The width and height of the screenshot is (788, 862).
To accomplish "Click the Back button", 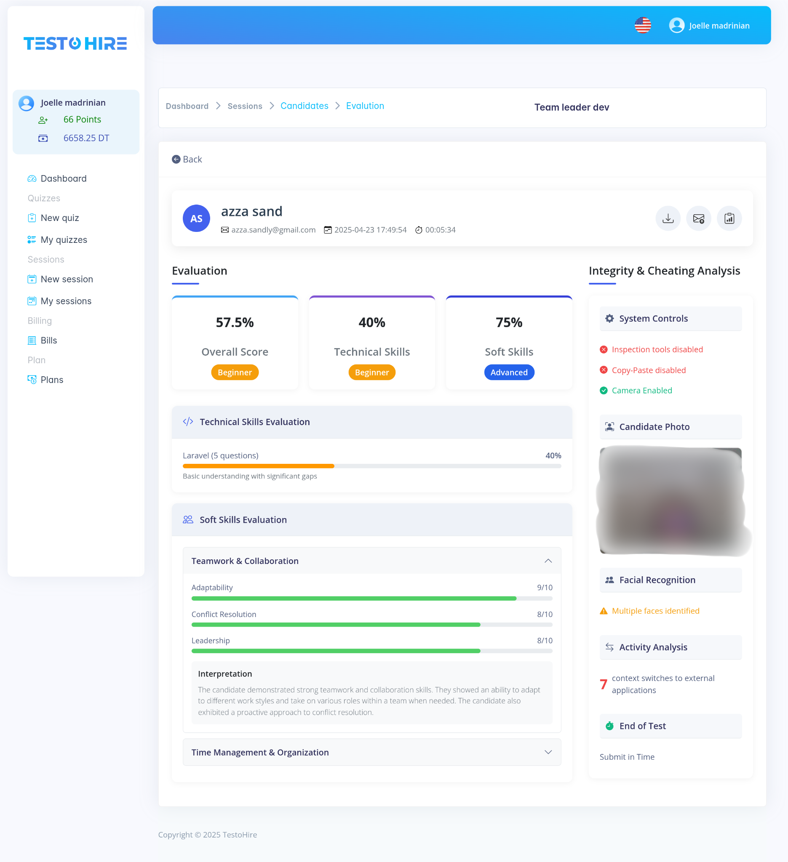I will (x=187, y=159).
